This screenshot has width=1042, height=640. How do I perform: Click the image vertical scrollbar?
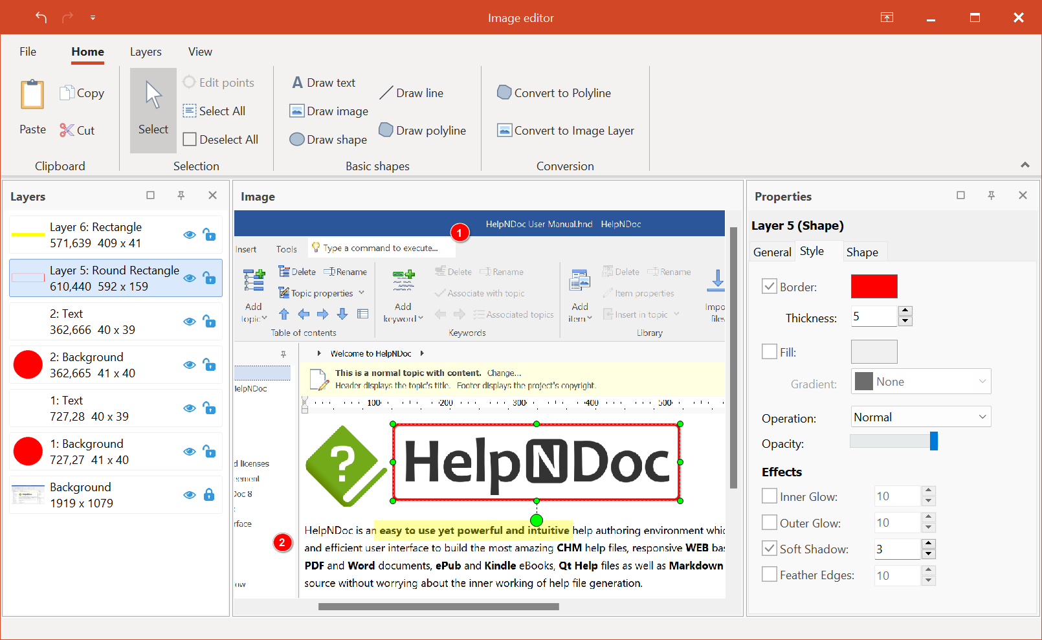click(x=733, y=357)
